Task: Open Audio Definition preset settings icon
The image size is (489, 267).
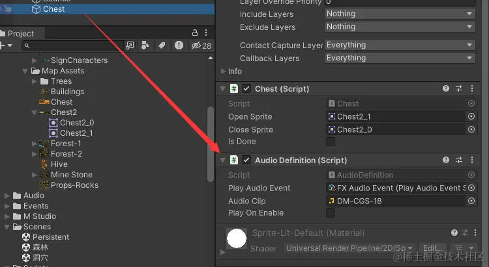Action: click(459, 160)
